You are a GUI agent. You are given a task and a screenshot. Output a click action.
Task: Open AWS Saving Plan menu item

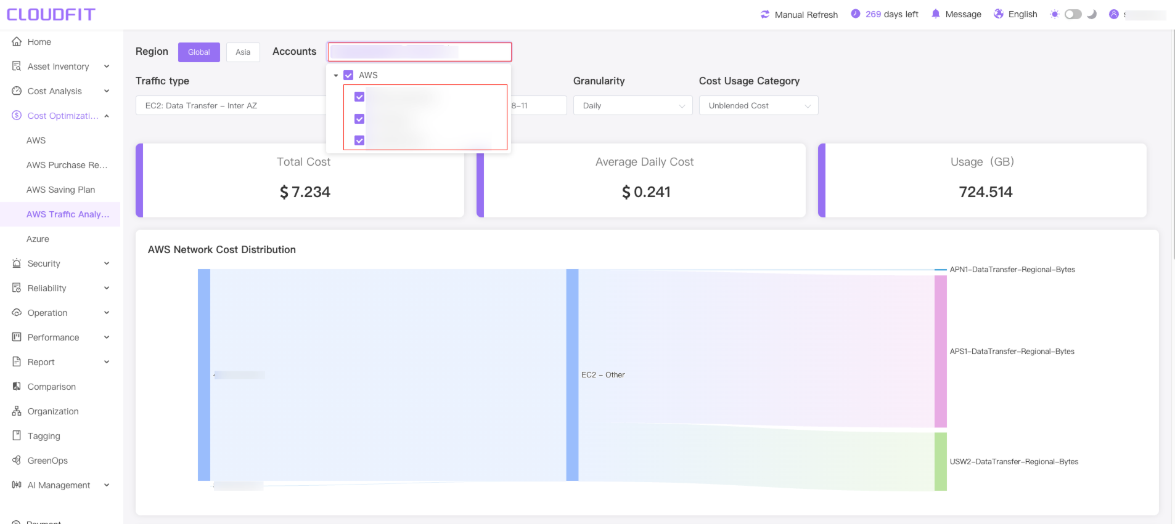click(60, 190)
